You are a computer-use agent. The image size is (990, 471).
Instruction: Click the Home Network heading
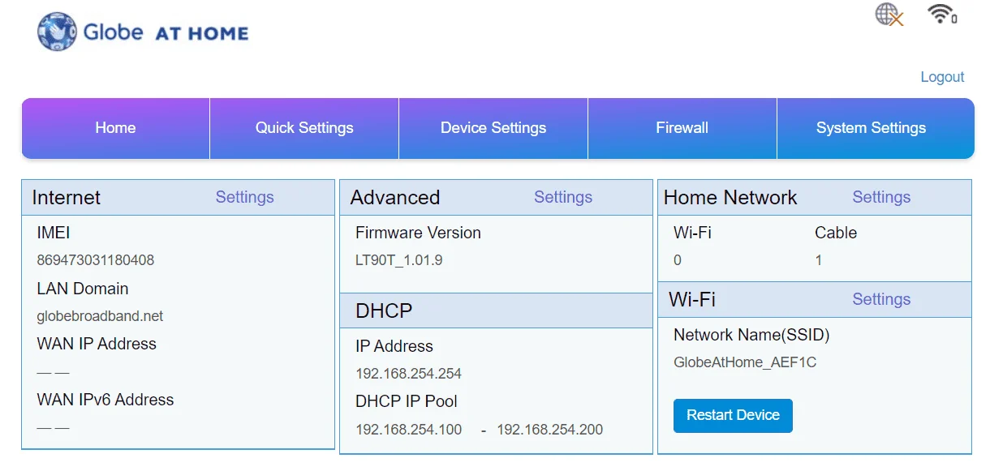[730, 197]
